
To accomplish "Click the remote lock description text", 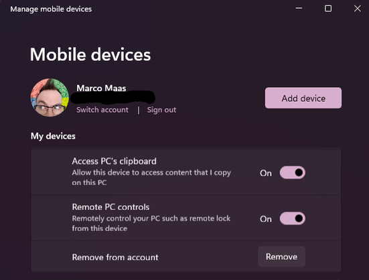I will [151, 223].
